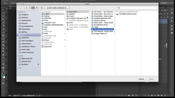
Task: Eject the My Book drive
Action: coord(38,64)
